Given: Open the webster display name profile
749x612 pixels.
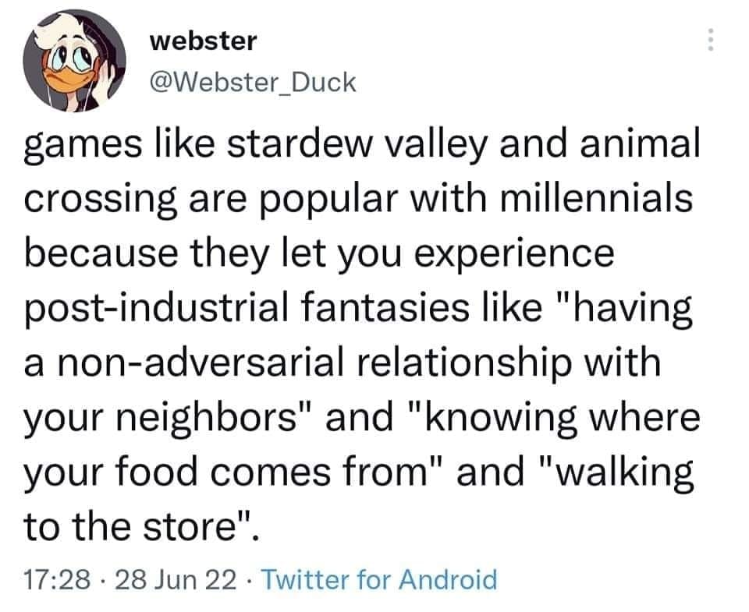Looking at the screenshot, I should pyautogui.click(x=202, y=41).
